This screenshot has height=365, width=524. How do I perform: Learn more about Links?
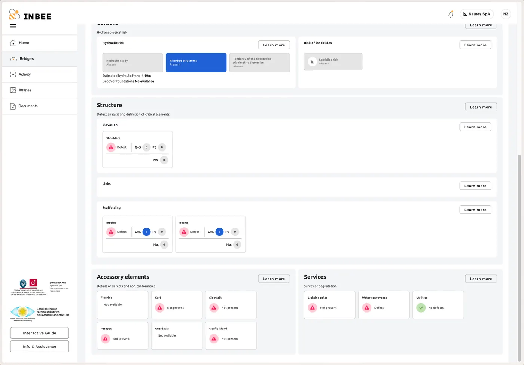point(475,186)
